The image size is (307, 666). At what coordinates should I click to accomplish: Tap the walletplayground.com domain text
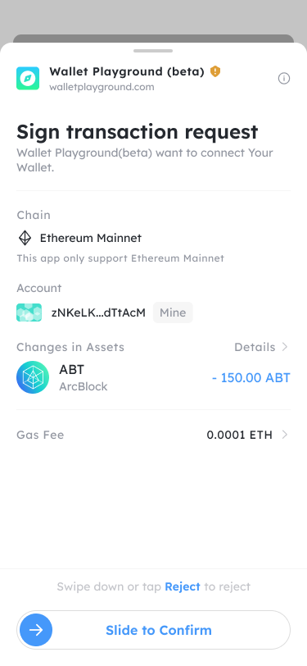pos(102,87)
